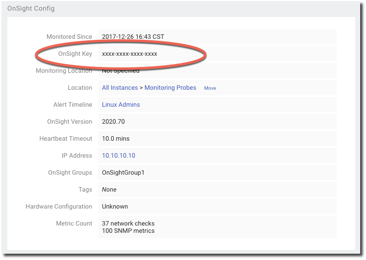Click the Monitored Since date value

133,37
